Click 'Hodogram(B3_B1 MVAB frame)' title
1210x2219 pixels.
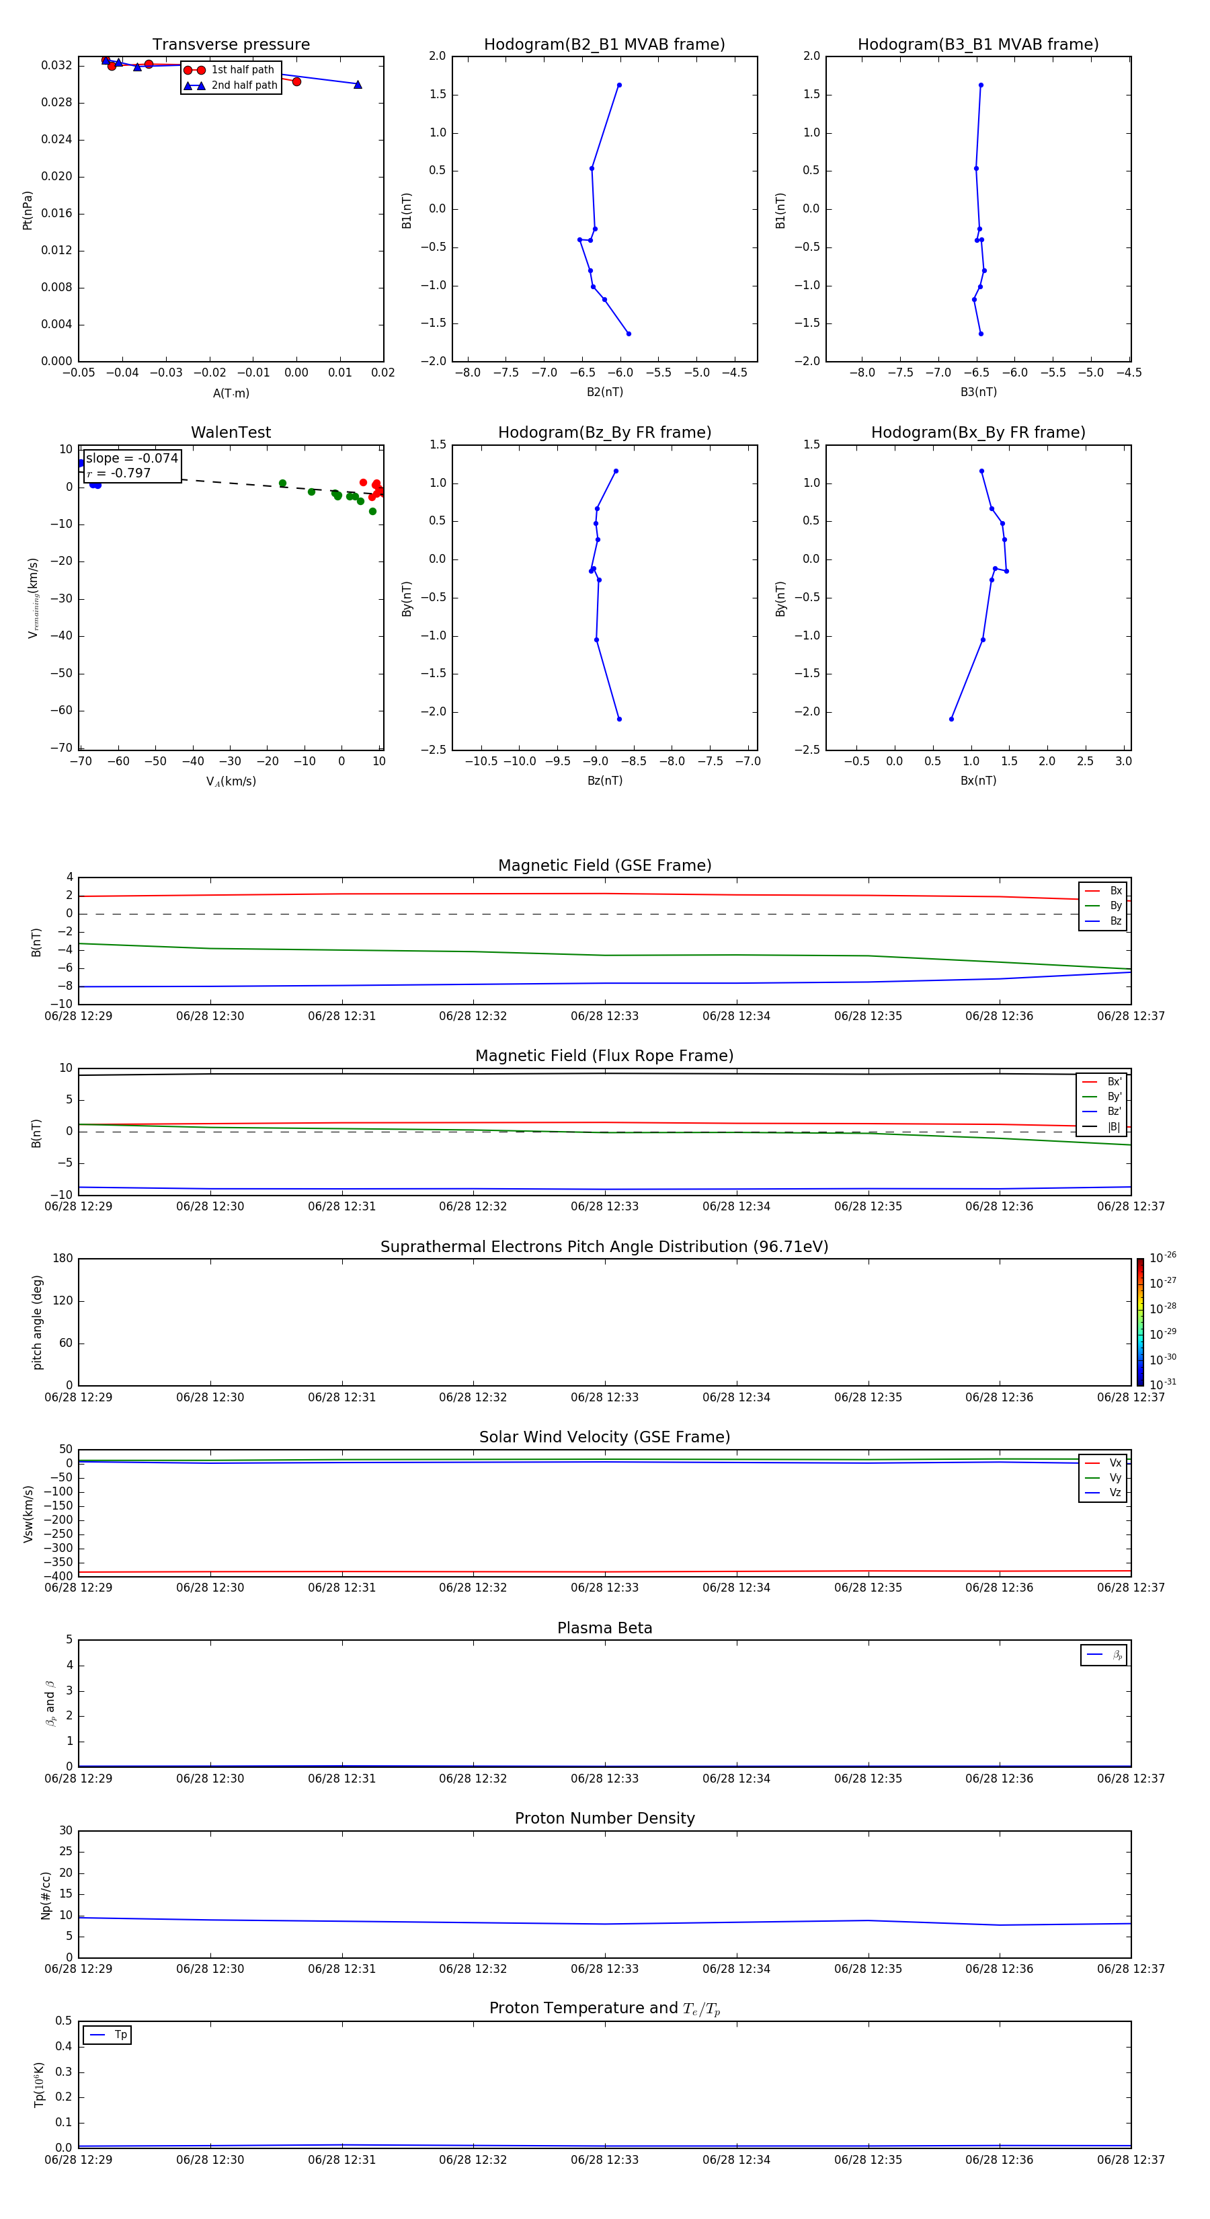point(978,45)
